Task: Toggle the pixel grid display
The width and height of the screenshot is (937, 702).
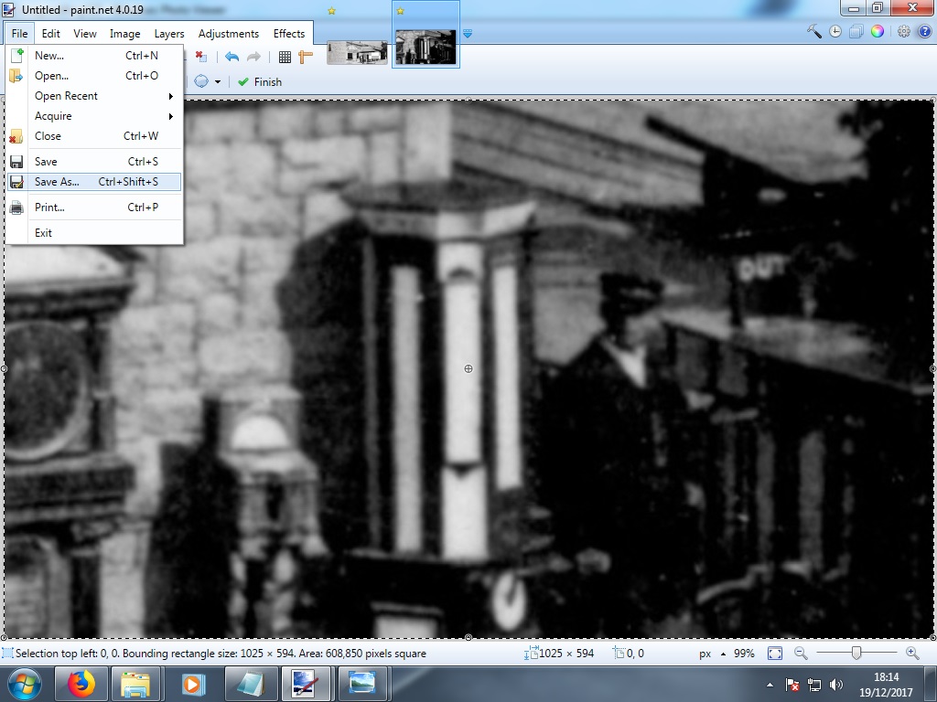Action: tap(284, 56)
